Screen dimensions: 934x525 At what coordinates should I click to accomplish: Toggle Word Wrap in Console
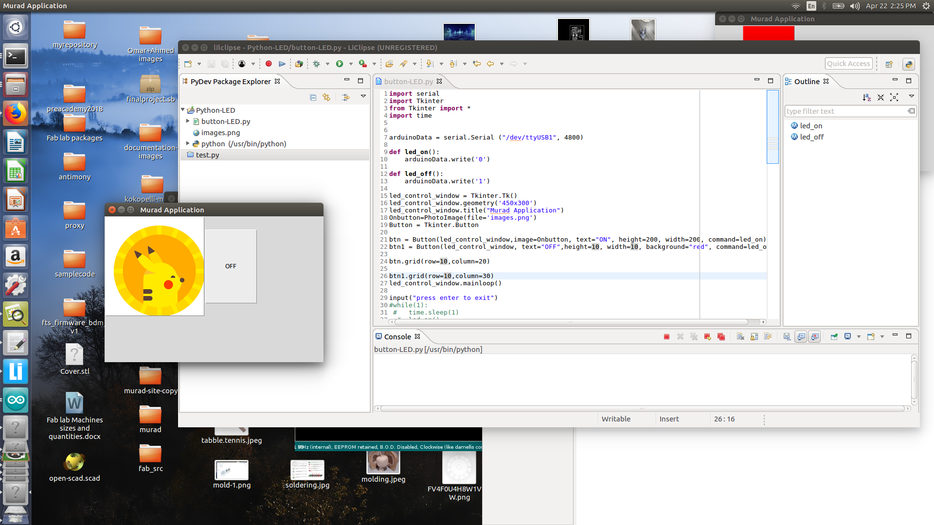pos(768,336)
